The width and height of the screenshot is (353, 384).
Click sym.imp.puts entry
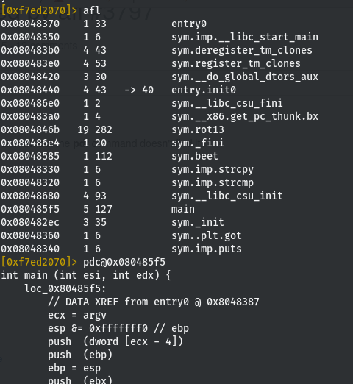coord(207,249)
